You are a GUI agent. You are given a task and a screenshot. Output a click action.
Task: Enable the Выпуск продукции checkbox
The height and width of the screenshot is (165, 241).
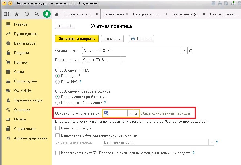[x=57, y=128]
